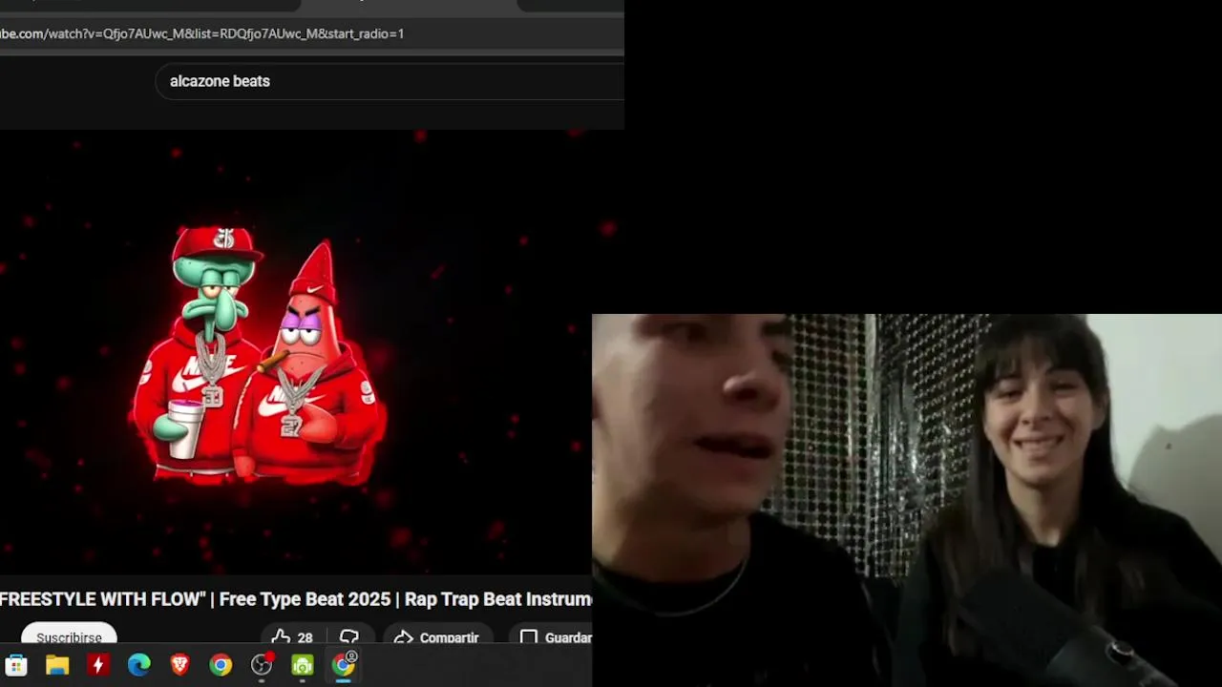Share the video via Compartir

click(x=437, y=637)
